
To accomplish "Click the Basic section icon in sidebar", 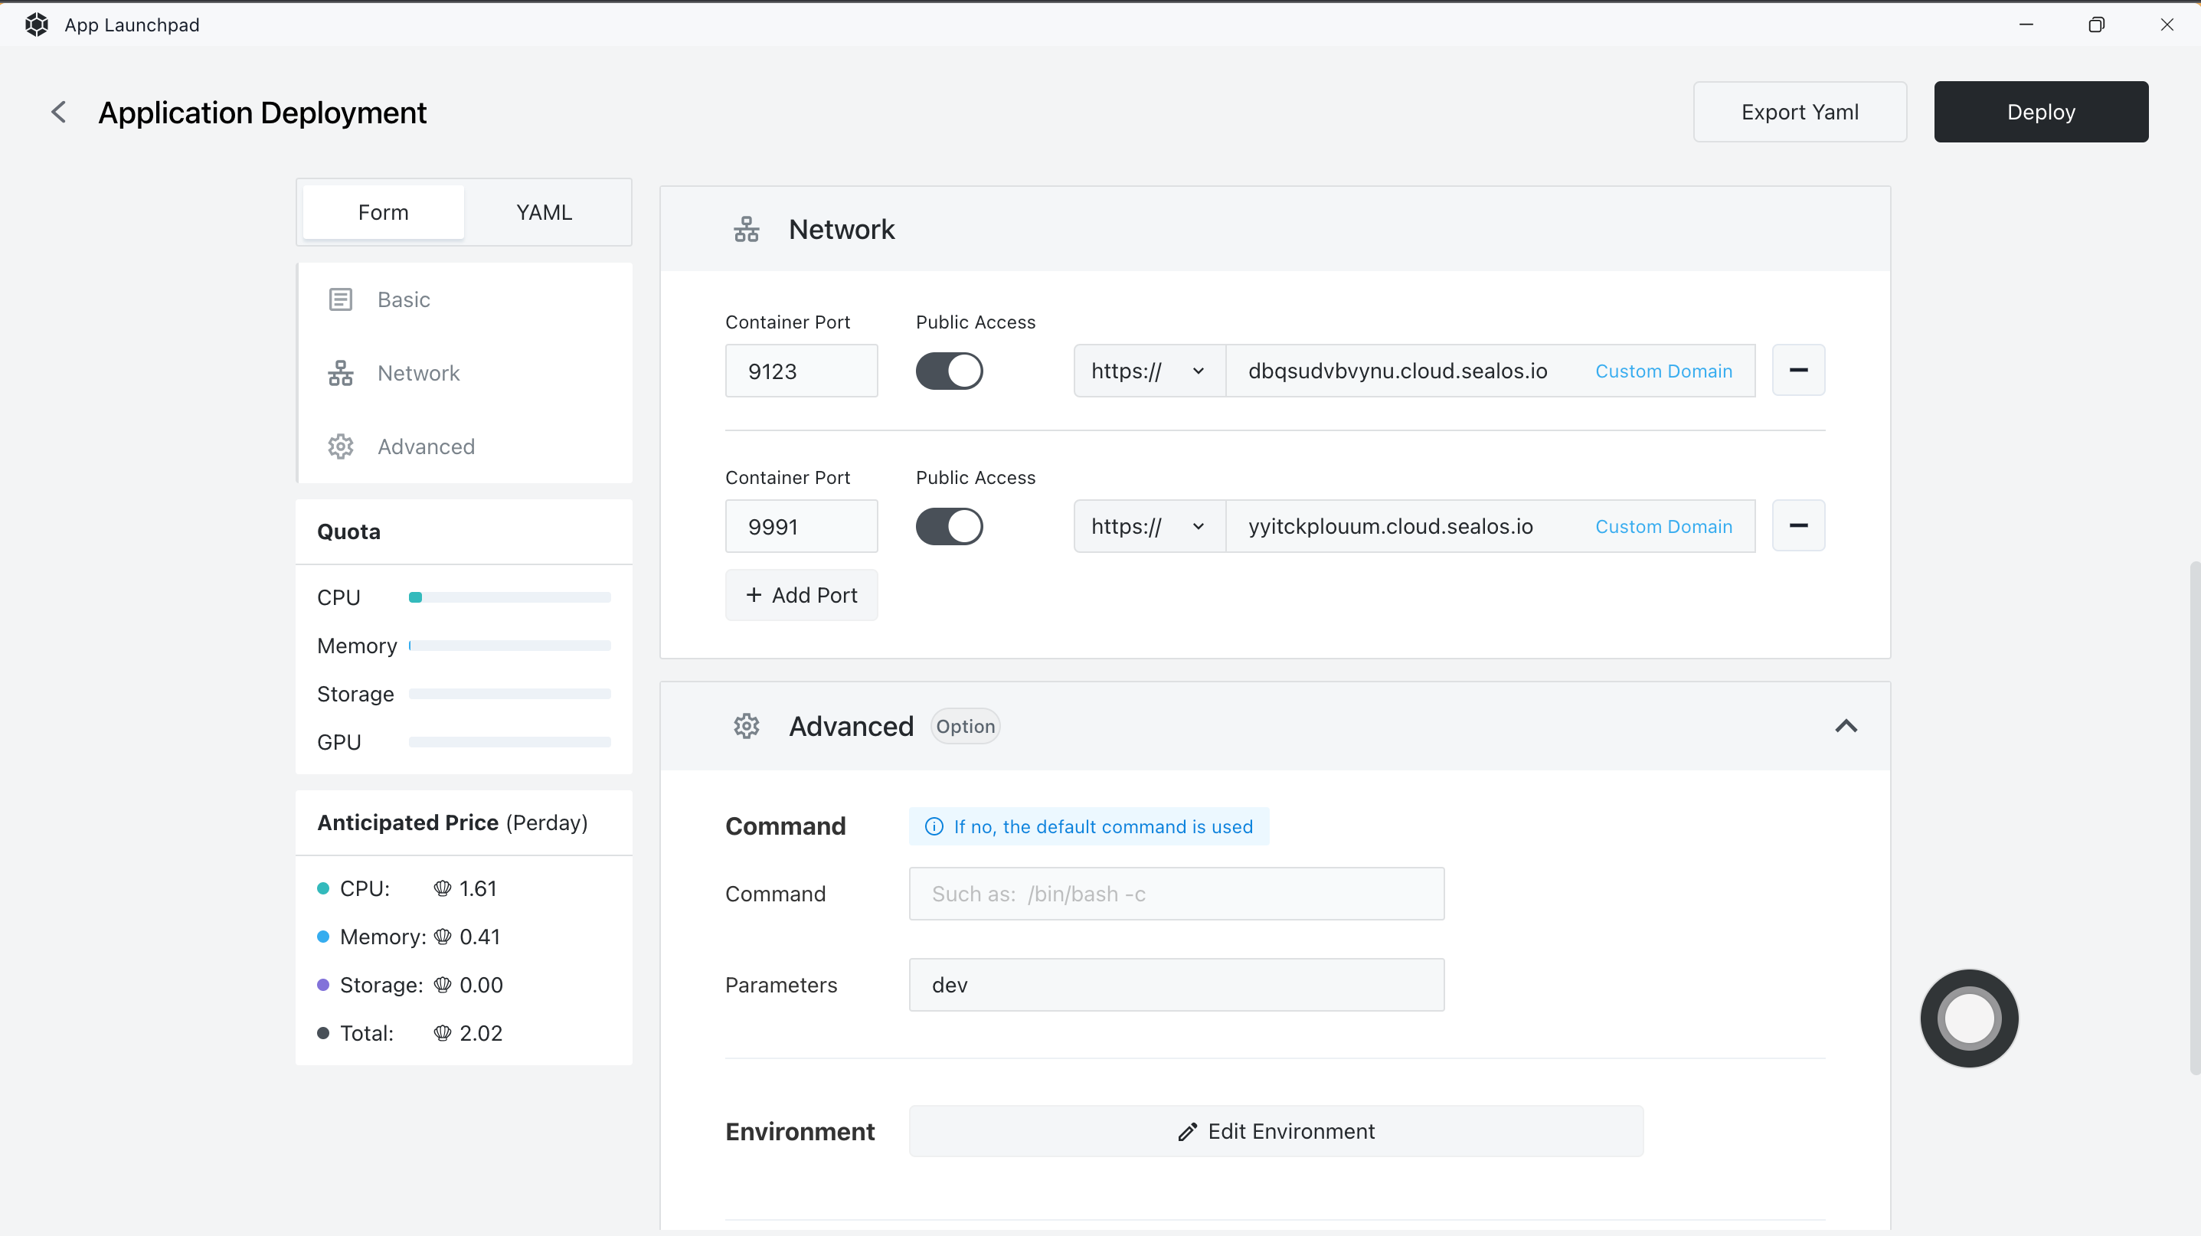I will point(340,300).
